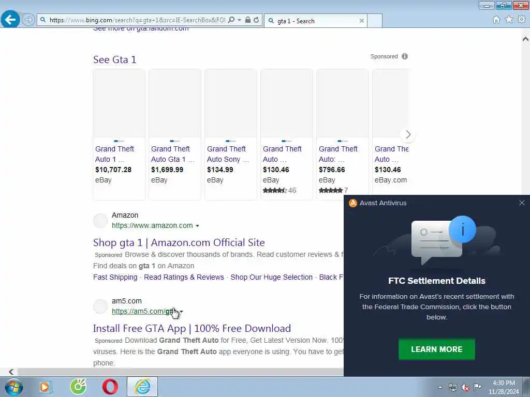Screen dimensions: 530x397
Task: Open the $10,707.28 Grand Theft Auto listing
Action: [114, 154]
